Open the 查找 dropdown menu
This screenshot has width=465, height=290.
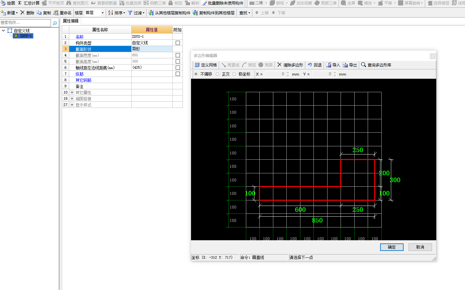245,13
